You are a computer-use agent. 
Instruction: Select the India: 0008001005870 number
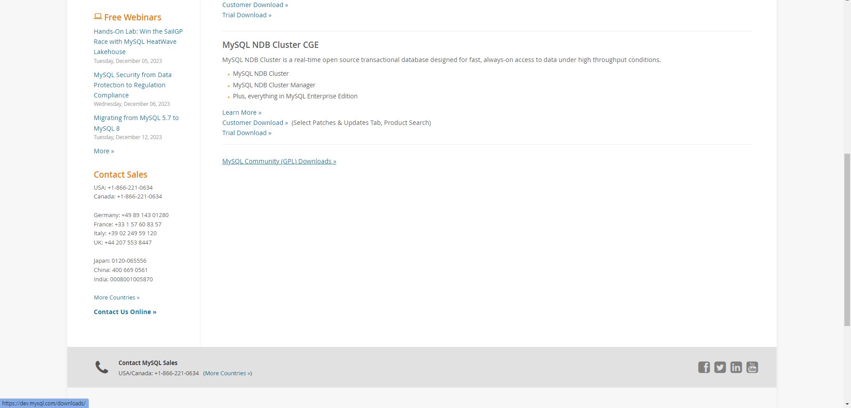[x=123, y=280]
